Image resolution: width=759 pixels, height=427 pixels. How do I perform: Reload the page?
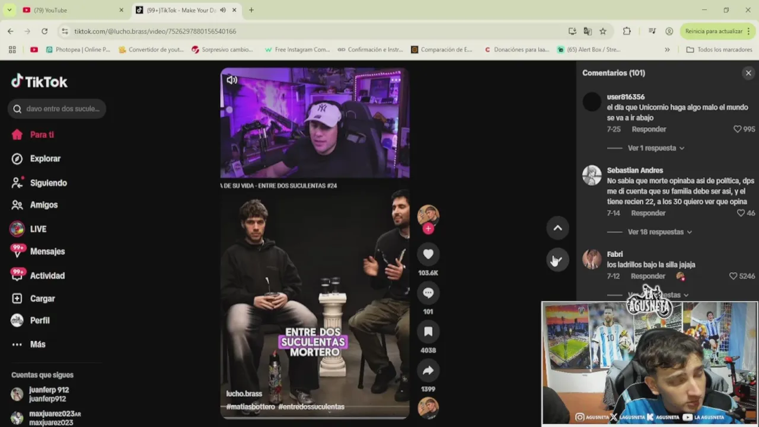[x=44, y=31]
